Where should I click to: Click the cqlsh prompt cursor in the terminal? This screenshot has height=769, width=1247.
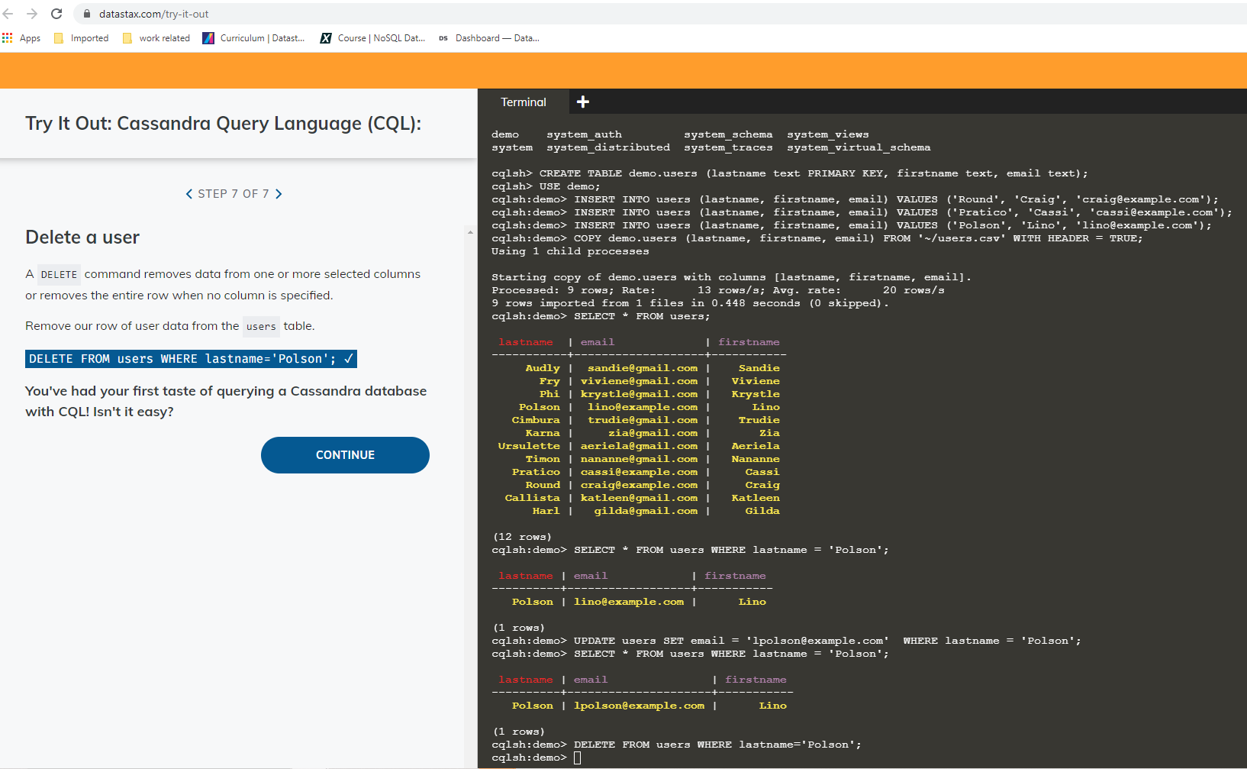[577, 757]
